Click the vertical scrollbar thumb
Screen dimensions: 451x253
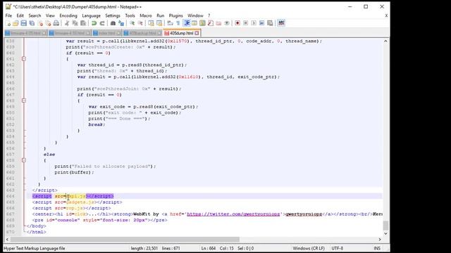tap(385, 225)
